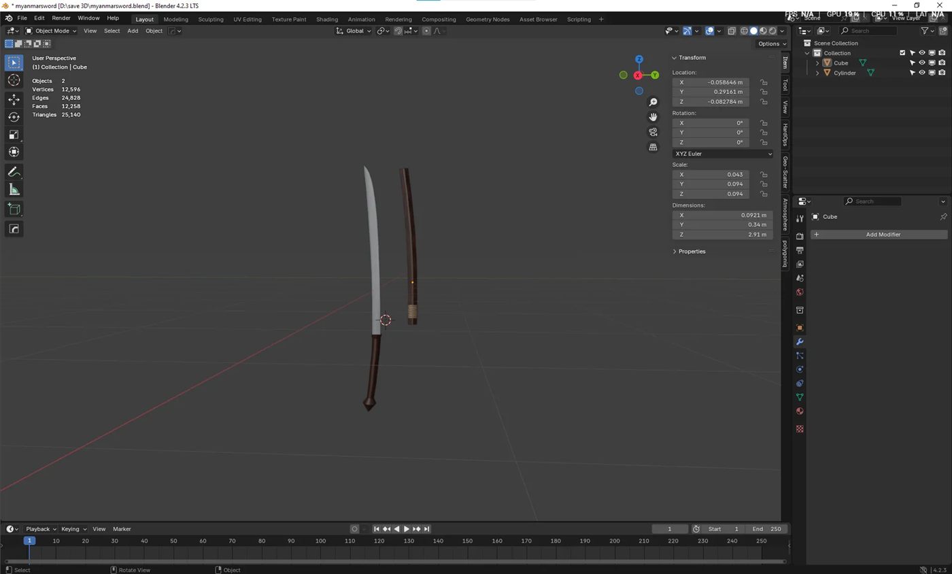Switch to the Geometry Nodes workspace tab
The width and height of the screenshot is (952, 574).
coord(488,19)
